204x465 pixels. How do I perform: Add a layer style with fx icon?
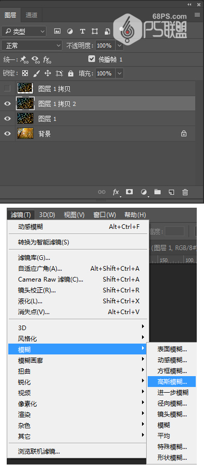(116, 192)
